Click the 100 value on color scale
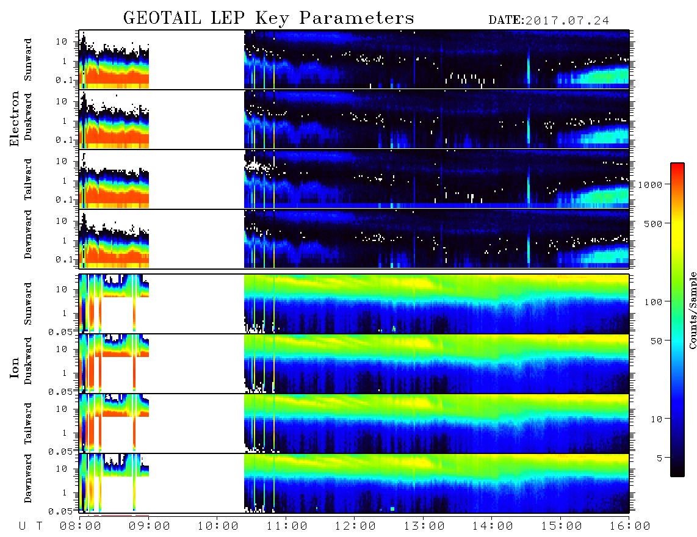The height and width of the screenshot is (537, 697). point(653,302)
